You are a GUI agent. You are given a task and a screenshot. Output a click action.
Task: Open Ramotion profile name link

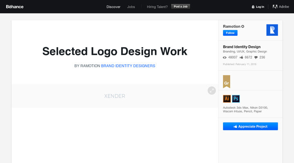point(232,26)
